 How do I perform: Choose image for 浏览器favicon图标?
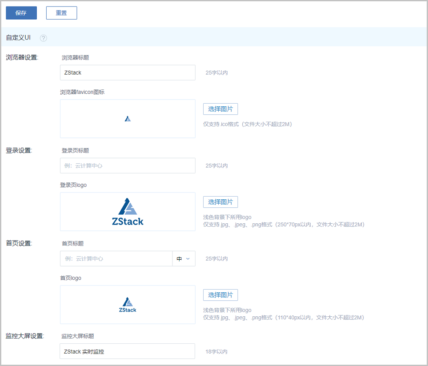click(x=220, y=109)
